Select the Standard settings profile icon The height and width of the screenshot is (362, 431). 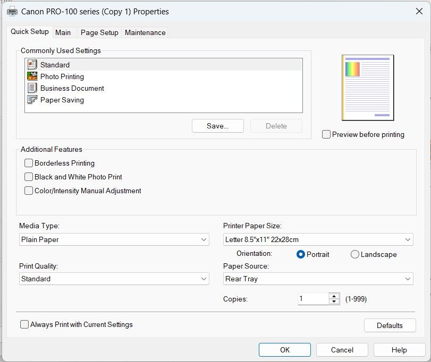coord(32,65)
